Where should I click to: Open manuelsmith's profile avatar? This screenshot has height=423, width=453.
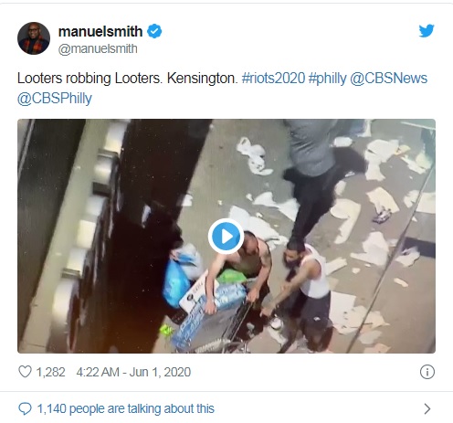34,38
